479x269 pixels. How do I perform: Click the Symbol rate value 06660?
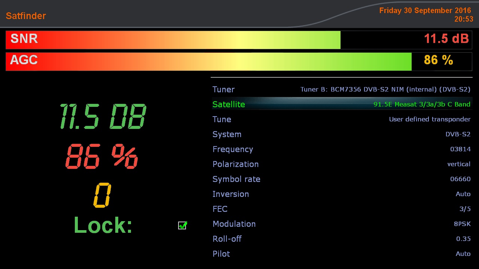coord(460,179)
